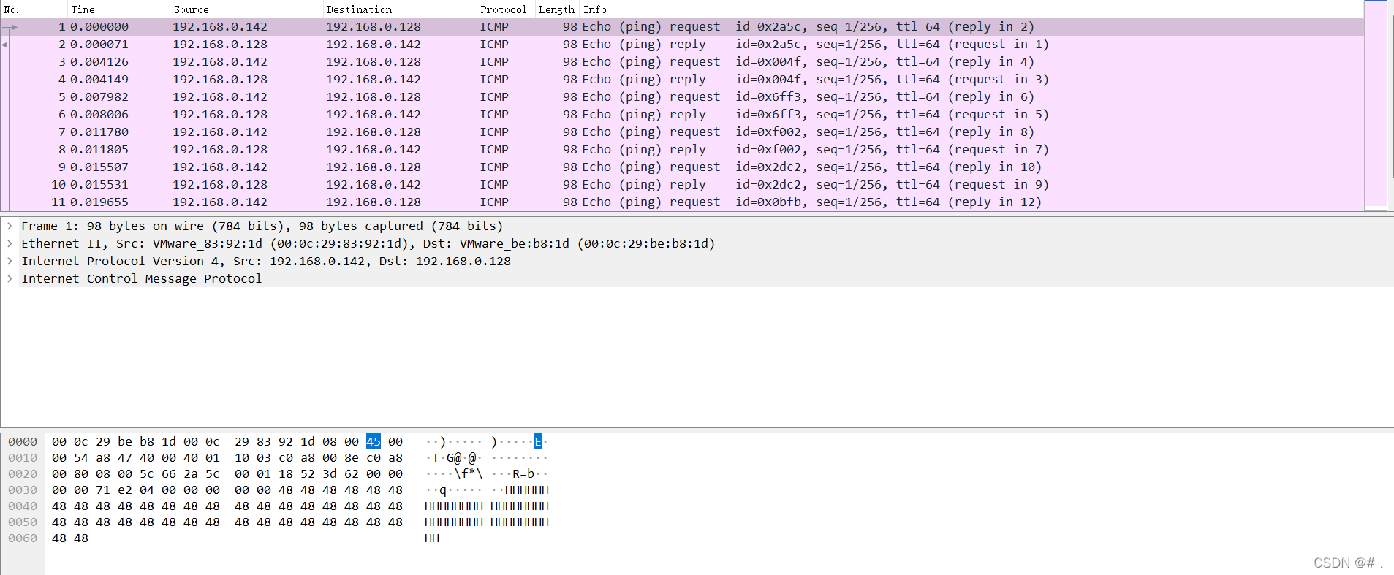The width and height of the screenshot is (1394, 575).
Task: Select packet 1 echo request row
Action: 682,27
